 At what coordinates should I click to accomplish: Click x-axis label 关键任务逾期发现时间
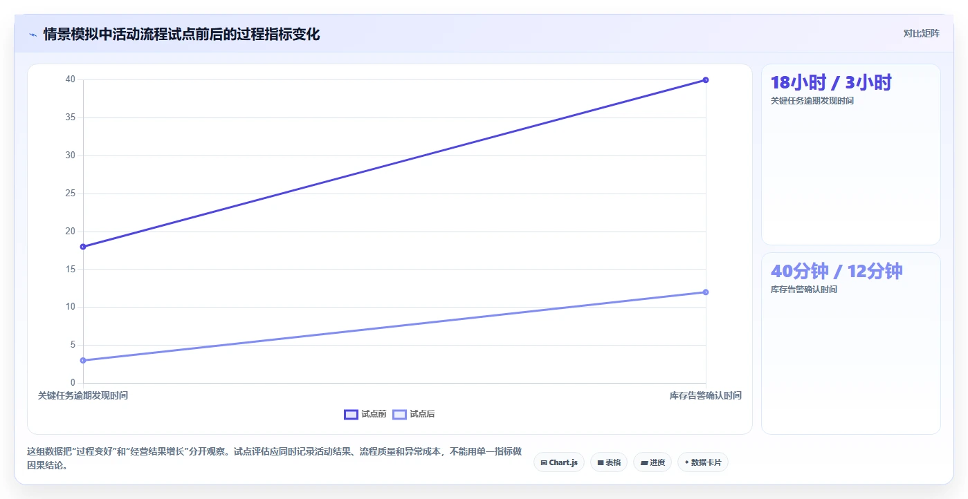click(83, 395)
